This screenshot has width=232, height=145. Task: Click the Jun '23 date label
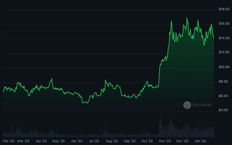tap(77, 141)
